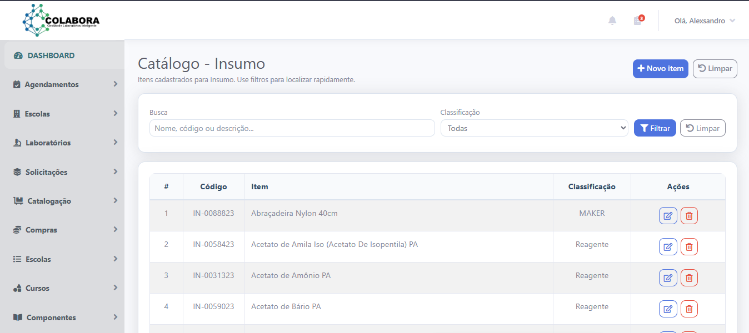Click the Dashboard gauge icon

pos(18,56)
